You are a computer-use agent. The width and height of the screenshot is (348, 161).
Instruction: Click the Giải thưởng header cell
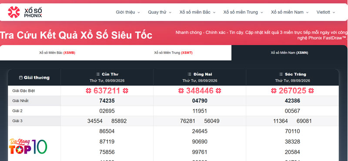(x=34, y=77)
